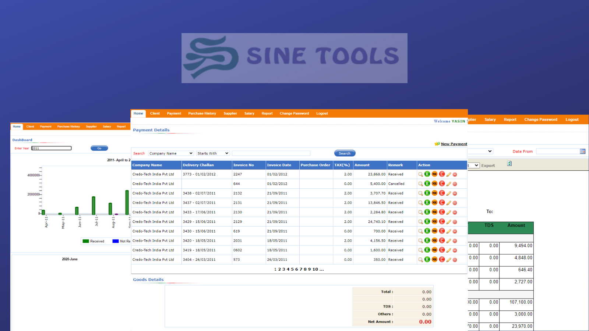Remove invoice 0602 with the minus icon
This screenshot has height=331, width=589.
pyautogui.click(x=455, y=250)
